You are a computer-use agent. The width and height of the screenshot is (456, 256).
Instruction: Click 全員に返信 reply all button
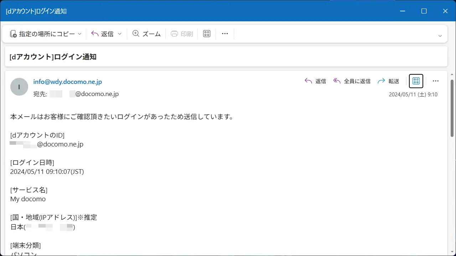click(x=352, y=81)
